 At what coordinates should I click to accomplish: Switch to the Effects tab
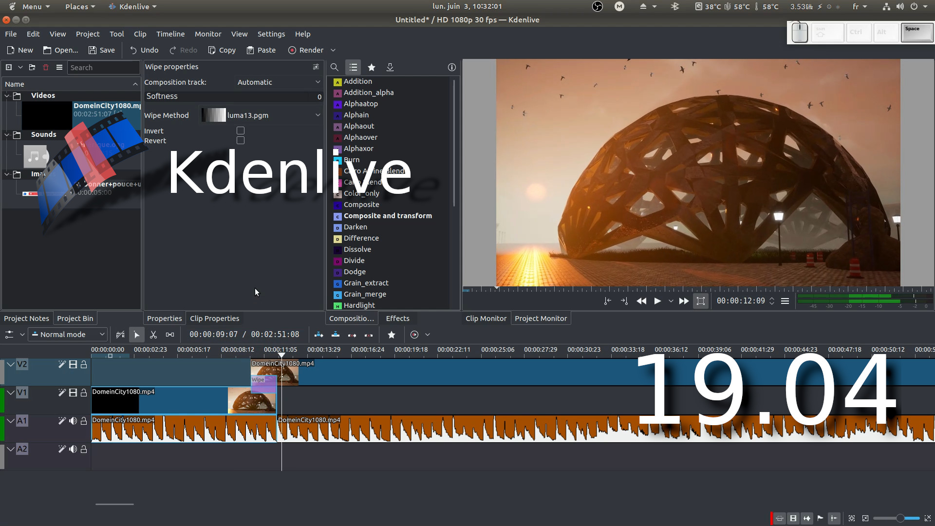pos(397,319)
